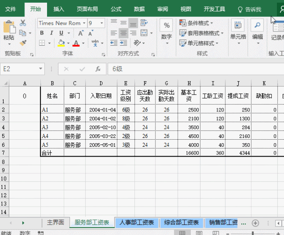Click the formula bar showing 6级
Image resolution: width=284 pixels, height=235 pixels.
(x=191, y=69)
